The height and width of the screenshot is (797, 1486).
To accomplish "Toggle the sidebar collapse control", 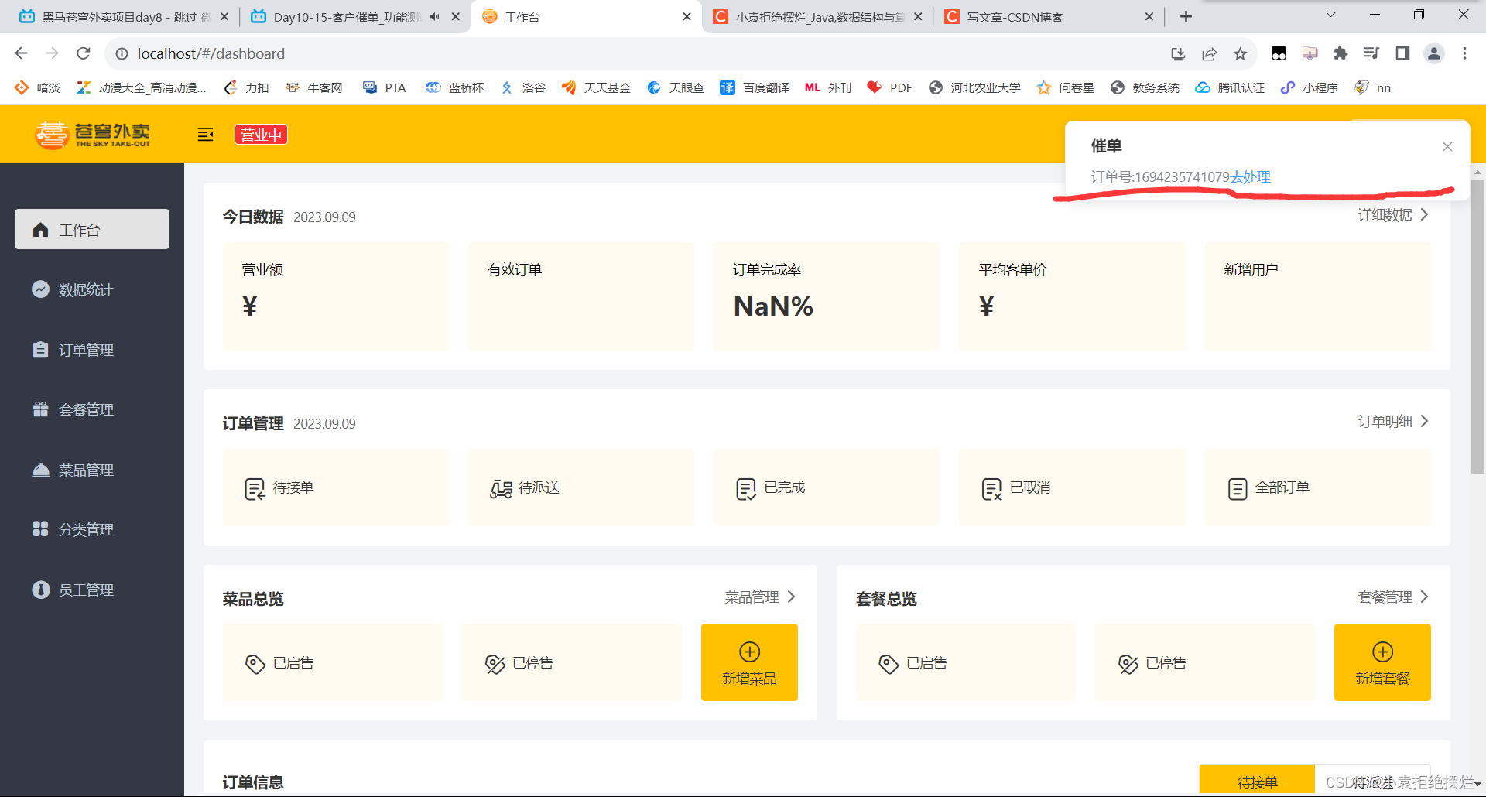I will pos(205,134).
